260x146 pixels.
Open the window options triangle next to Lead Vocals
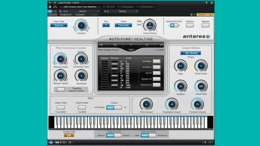(x=50, y=2)
